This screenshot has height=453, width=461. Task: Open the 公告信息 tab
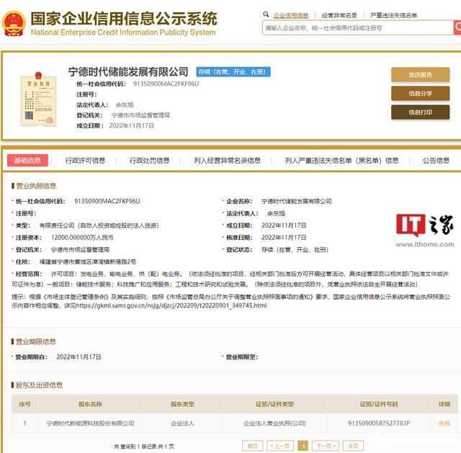436,160
